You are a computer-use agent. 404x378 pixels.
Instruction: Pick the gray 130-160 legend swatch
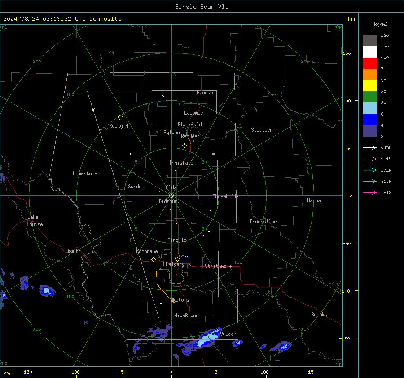pyautogui.click(x=370, y=41)
